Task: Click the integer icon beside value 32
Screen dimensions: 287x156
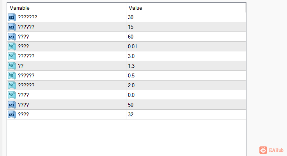Action: click(x=11, y=114)
